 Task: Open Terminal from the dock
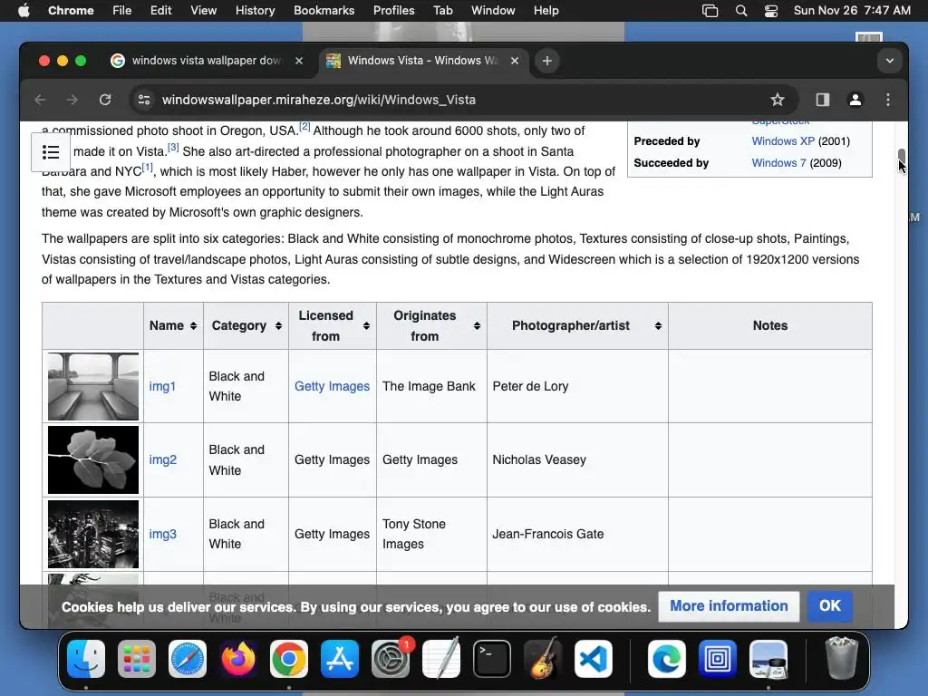point(492,659)
